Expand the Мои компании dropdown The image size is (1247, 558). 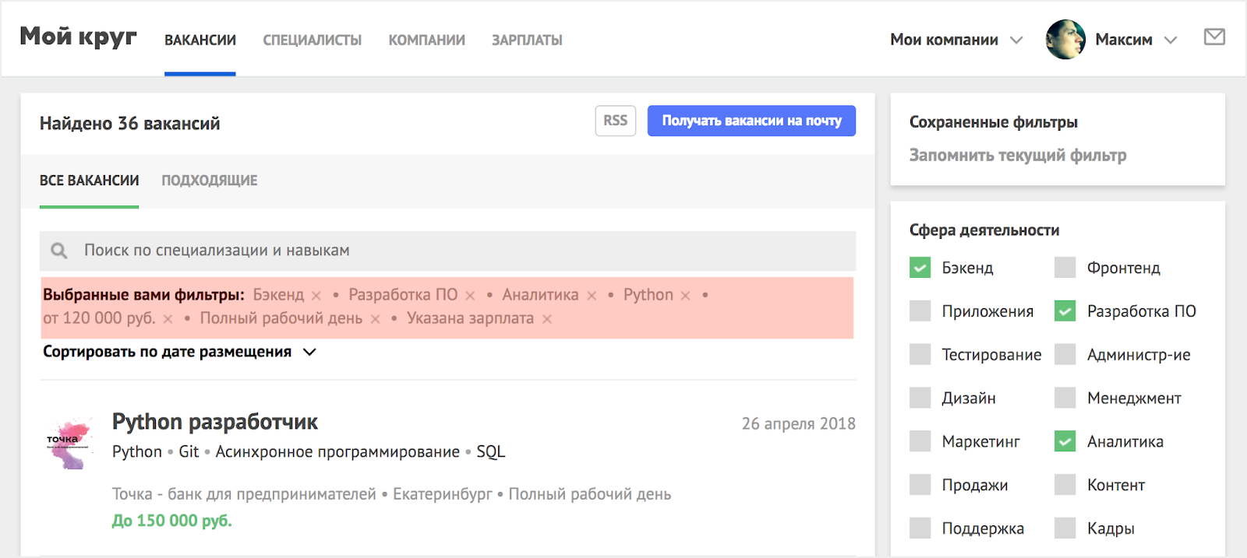pyautogui.click(x=1016, y=40)
